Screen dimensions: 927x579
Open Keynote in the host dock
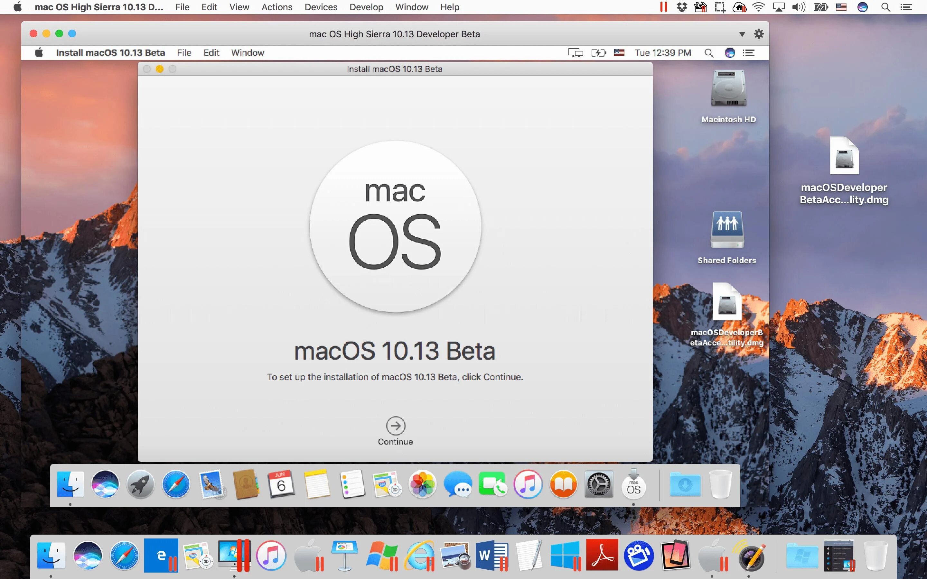click(x=345, y=555)
